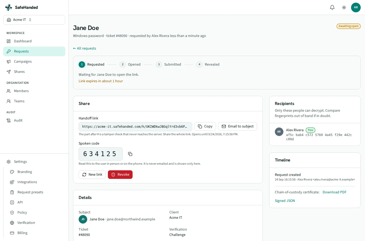365x241 pixels.
Task: Click the Verification value "Challenge"
Action: pyautogui.click(x=177, y=235)
